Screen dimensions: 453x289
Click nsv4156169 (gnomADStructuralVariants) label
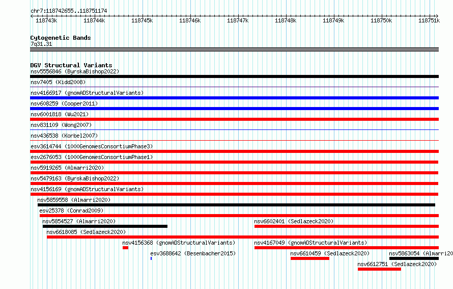(87, 189)
